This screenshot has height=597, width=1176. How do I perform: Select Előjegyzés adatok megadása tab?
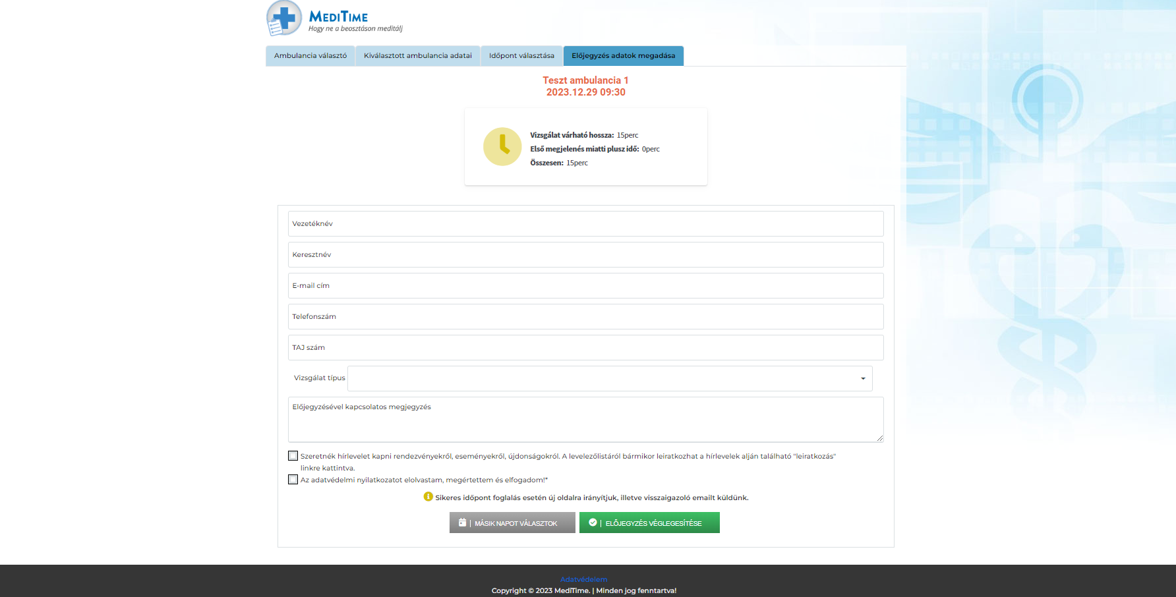[624, 56]
